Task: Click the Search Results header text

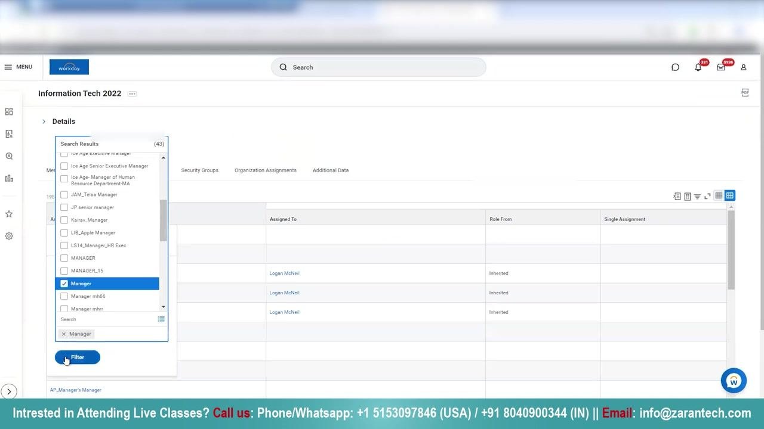Action: [79, 144]
